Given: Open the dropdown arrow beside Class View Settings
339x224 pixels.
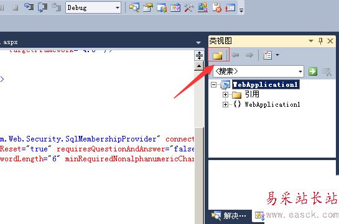Looking at the screenshot, I should coord(277,55).
